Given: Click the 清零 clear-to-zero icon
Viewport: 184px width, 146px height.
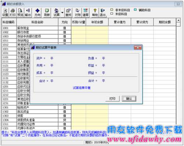Looking at the screenshot, I should tap(85, 13).
